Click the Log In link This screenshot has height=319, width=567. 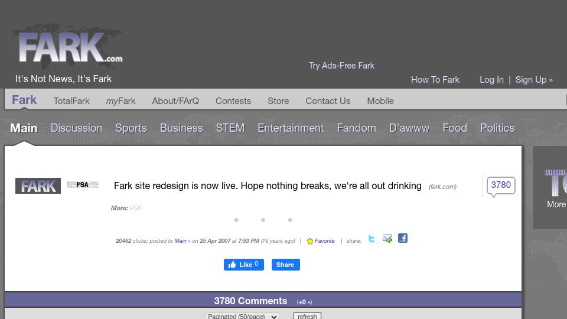(491, 80)
